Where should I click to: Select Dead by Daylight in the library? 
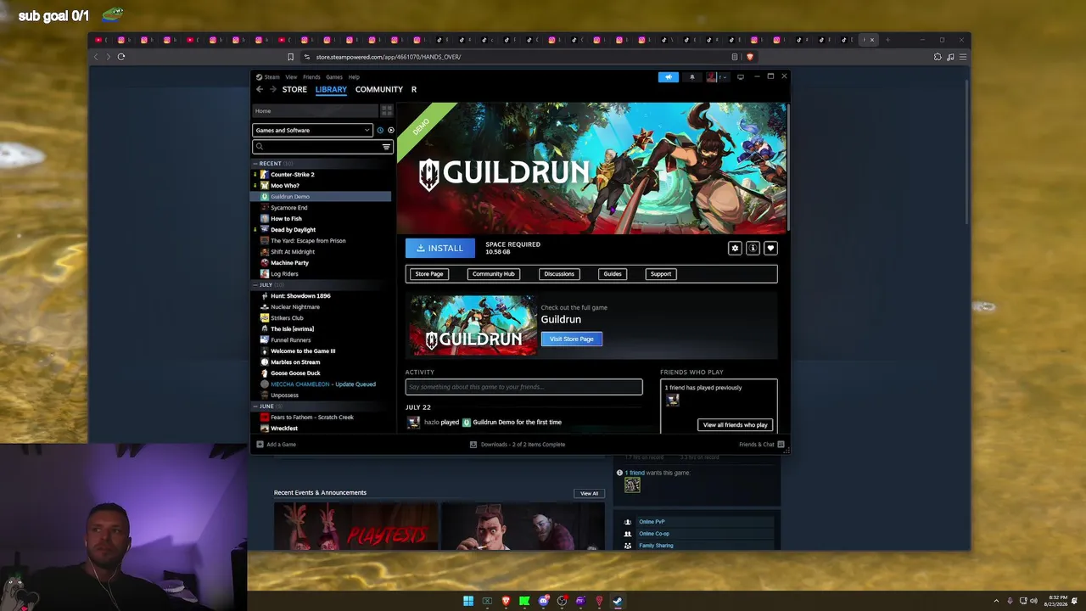point(293,229)
